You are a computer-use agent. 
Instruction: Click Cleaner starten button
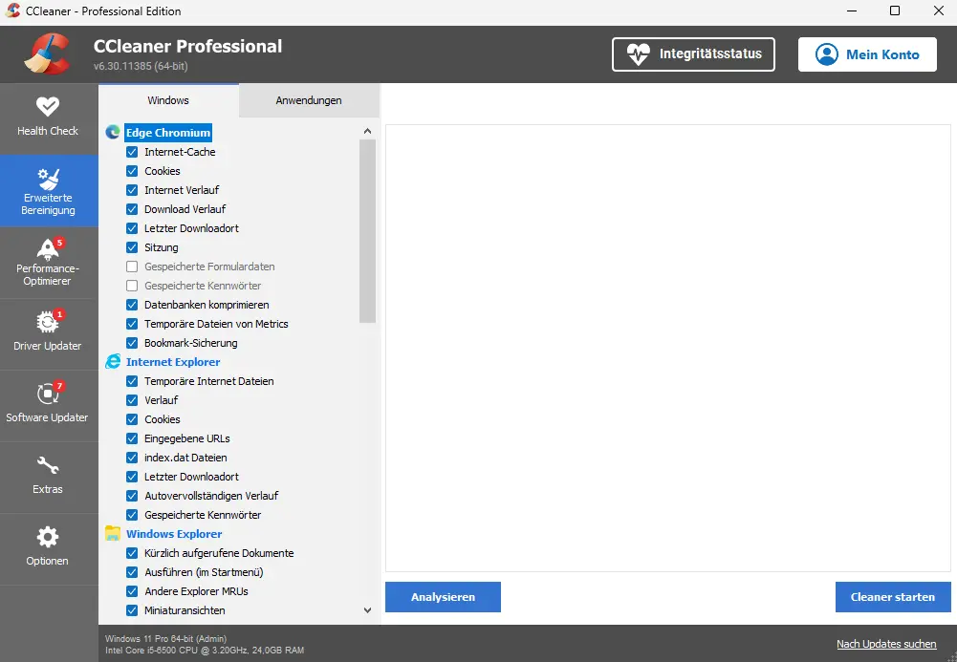coord(893,597)
